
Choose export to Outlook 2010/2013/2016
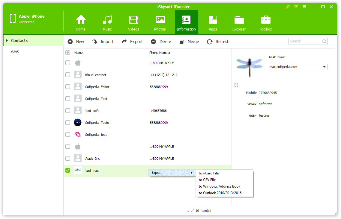click(x=224, y=193)
